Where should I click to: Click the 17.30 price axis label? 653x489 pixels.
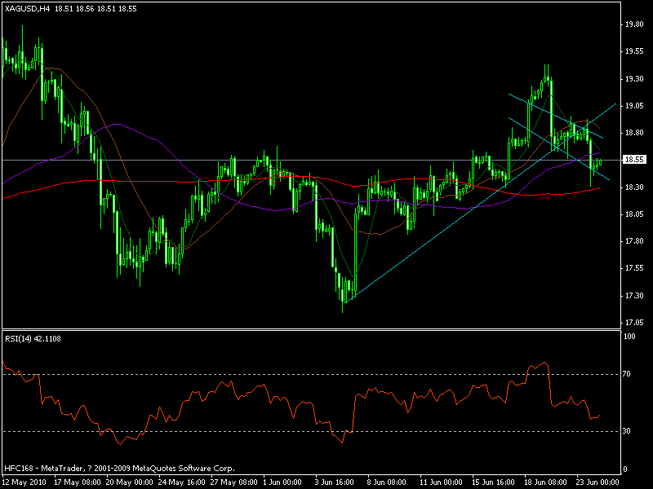pos(634,296)
